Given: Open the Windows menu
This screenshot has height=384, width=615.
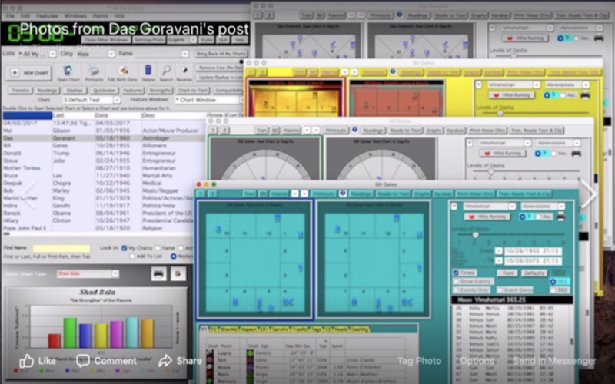Looking at the screenshot, I should [x=75, y=15].
